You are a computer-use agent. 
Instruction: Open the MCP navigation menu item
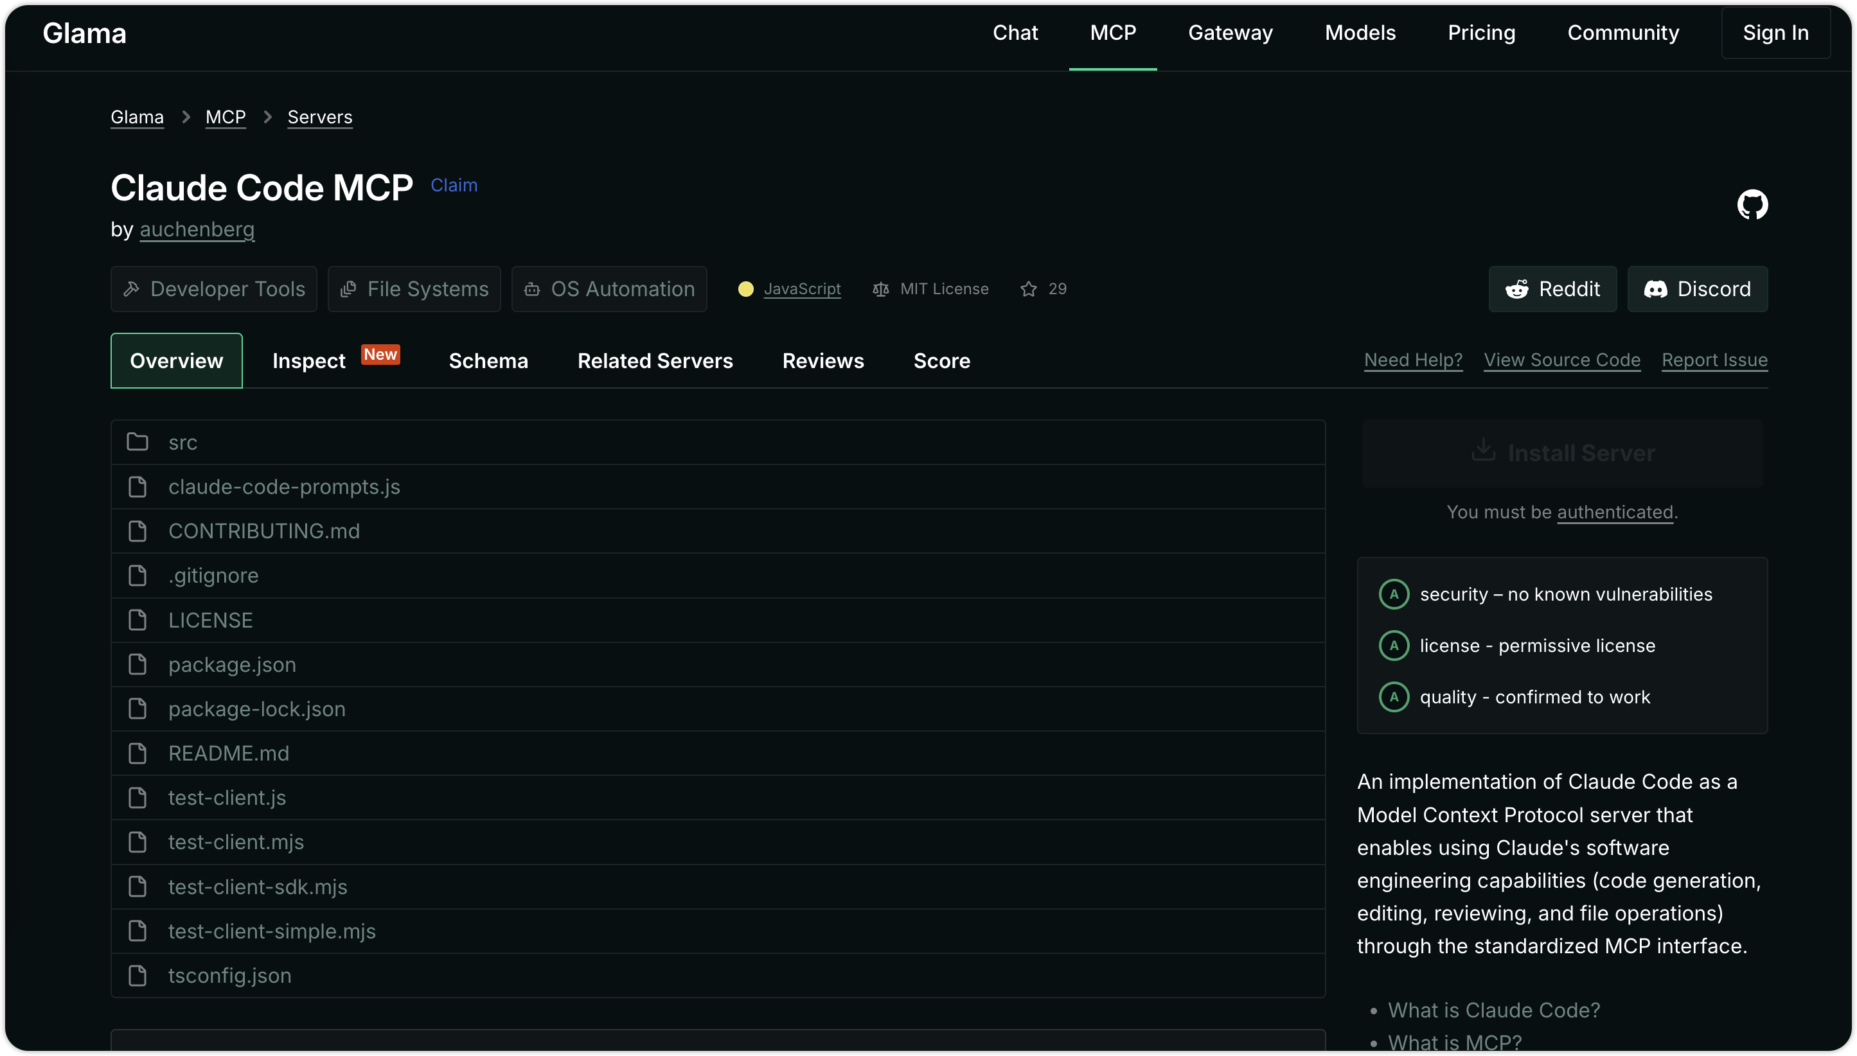(x=1113, y=33)
